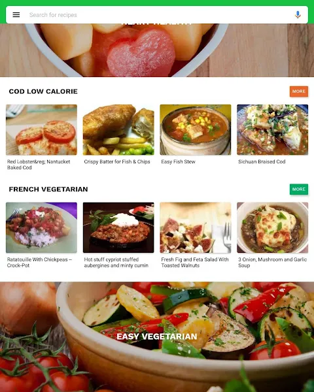The height and width of the screenshot is (392, 314).
Task: Click the Sichuan Braised Cod title text
Action: 262,162
